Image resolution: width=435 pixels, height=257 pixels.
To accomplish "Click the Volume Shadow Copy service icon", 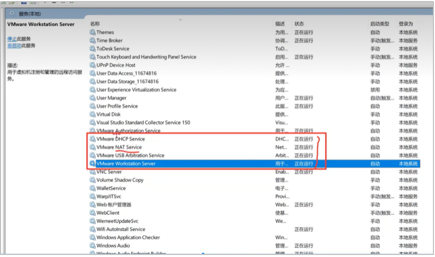I will [x=93, y=180].
